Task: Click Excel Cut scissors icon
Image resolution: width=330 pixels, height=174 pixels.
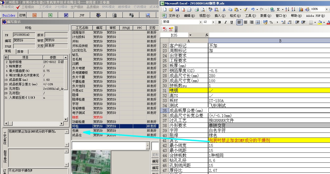Action: (224, 9)
